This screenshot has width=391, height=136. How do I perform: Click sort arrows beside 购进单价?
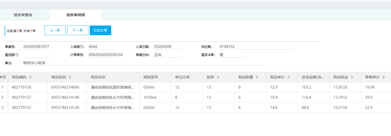(289, 77)
